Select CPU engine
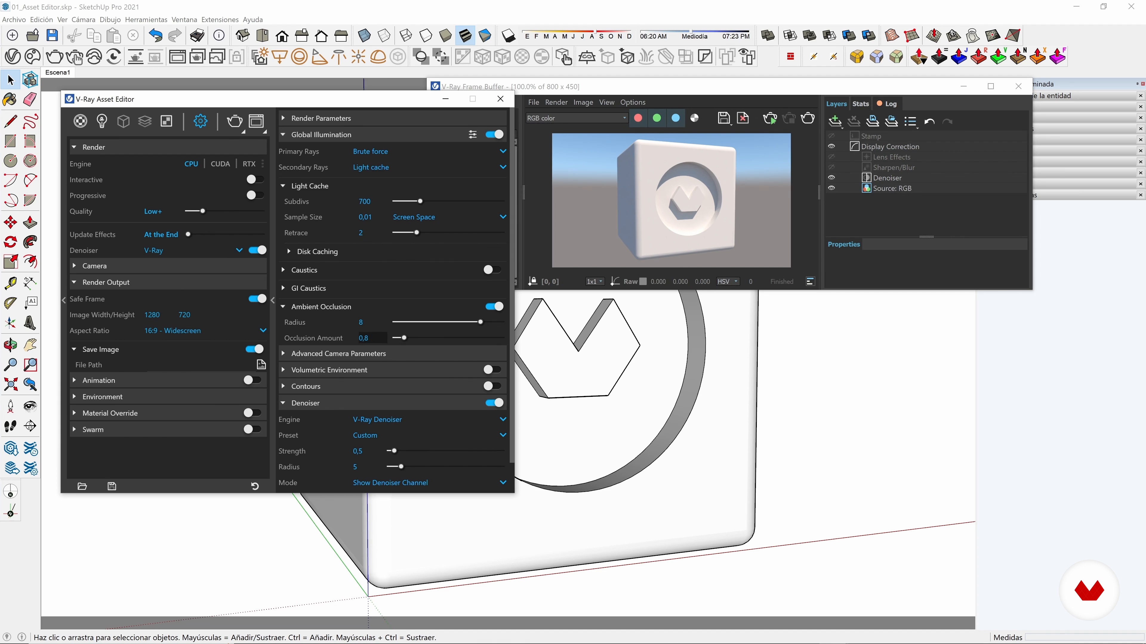Screen dimensions: 1146x644 point(191,164)
